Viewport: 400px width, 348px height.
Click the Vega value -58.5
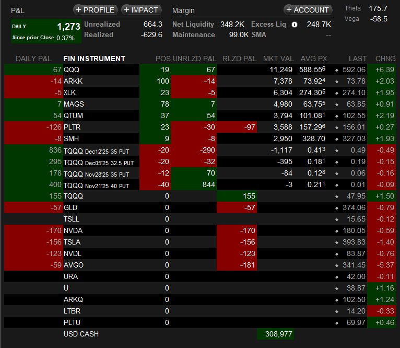point(379,19)
